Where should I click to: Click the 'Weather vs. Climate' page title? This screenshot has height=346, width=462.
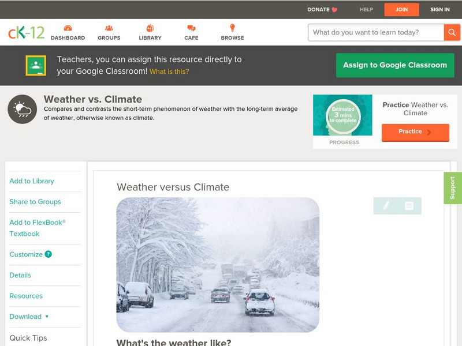click(x=93, y=99)
